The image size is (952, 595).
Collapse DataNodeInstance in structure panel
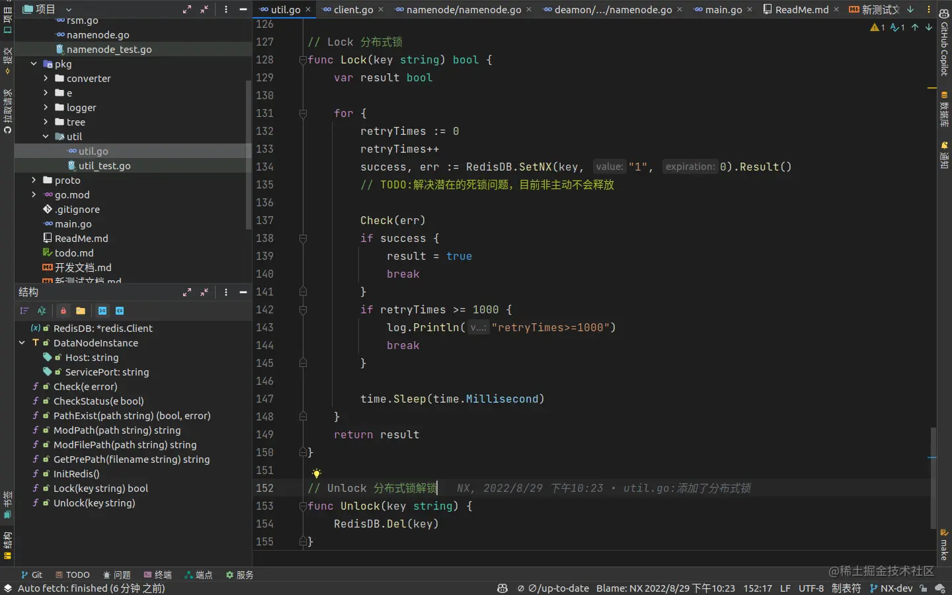coord(22,343)
